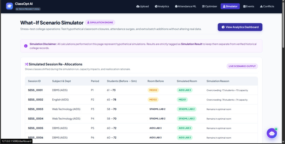
Task: Click the Session ID column header
Action: [x=34, y=81]
